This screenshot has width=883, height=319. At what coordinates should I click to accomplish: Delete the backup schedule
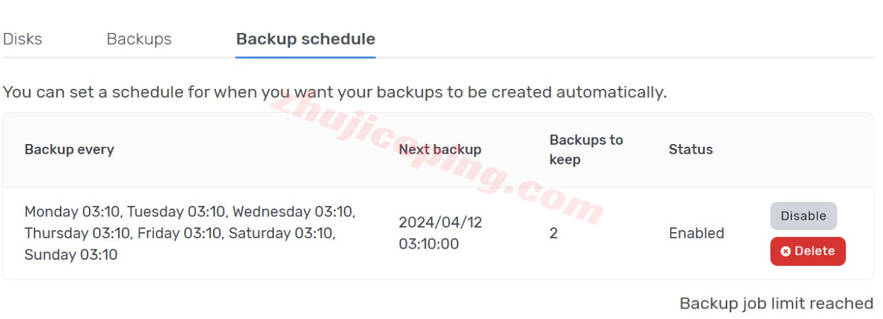coord(808,251)
